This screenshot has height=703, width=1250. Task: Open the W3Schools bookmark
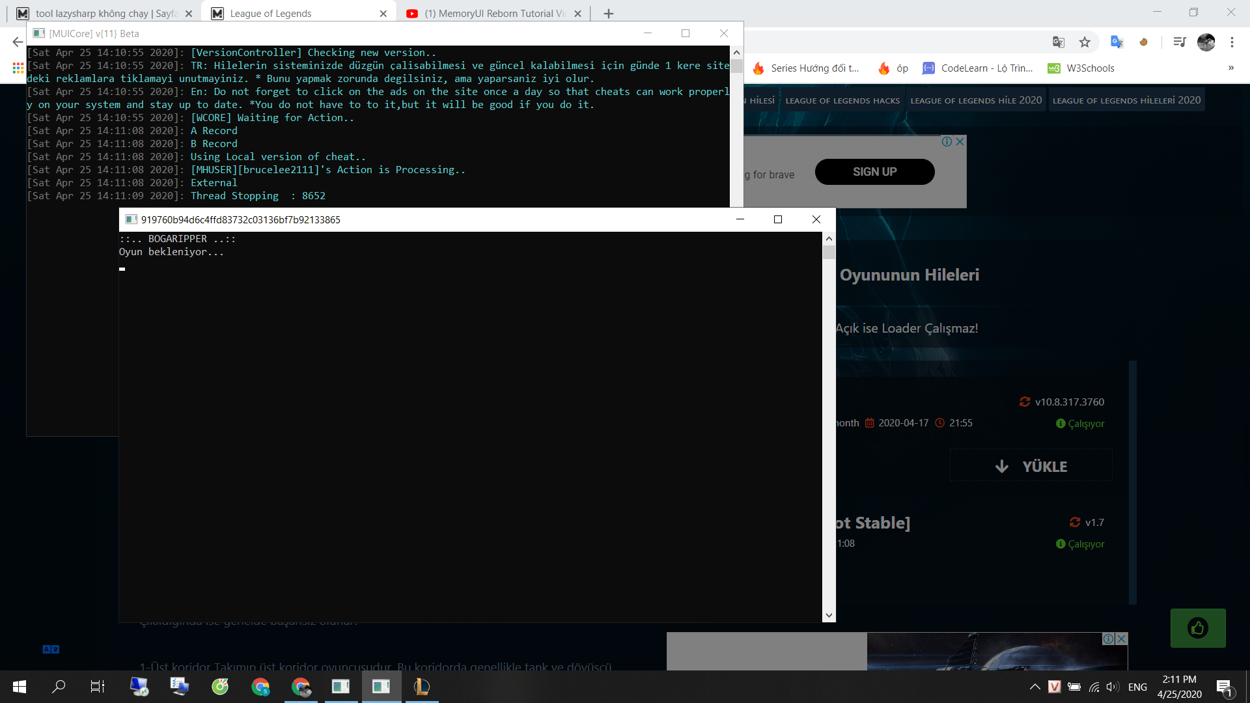[x=1081, y=68]
